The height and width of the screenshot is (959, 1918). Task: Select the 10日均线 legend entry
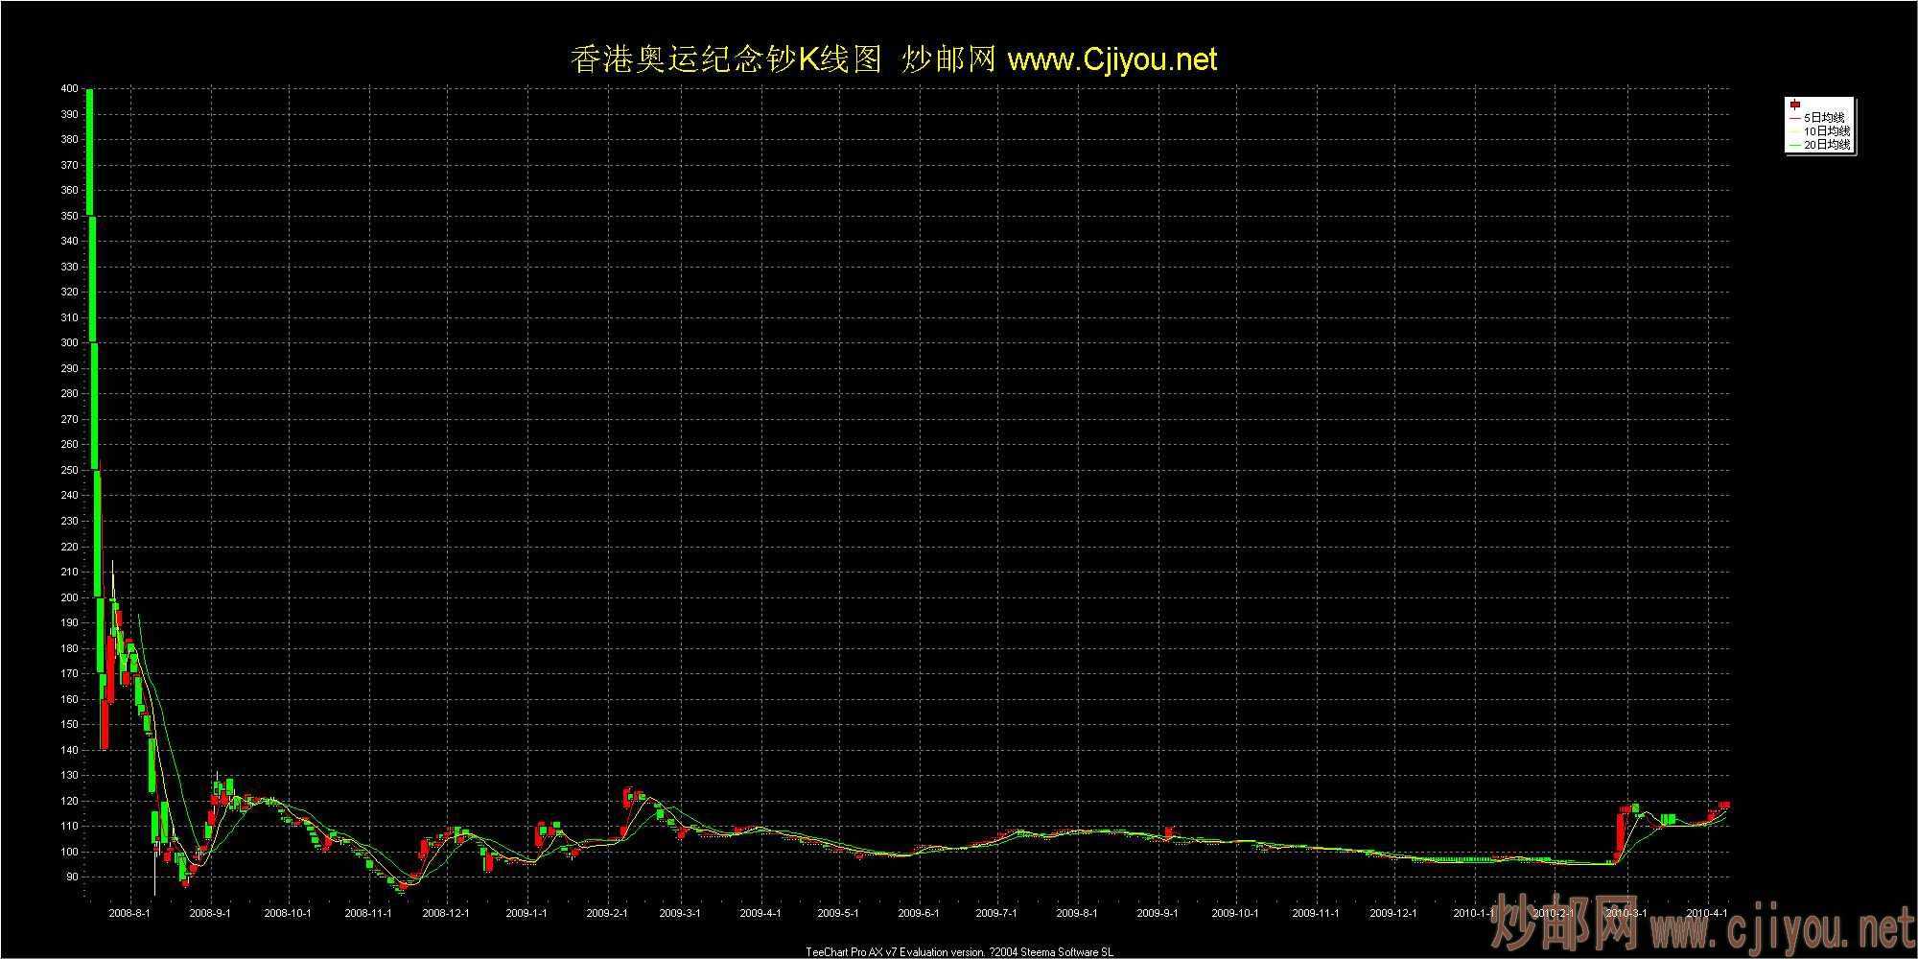click(x=1827, y=130)
